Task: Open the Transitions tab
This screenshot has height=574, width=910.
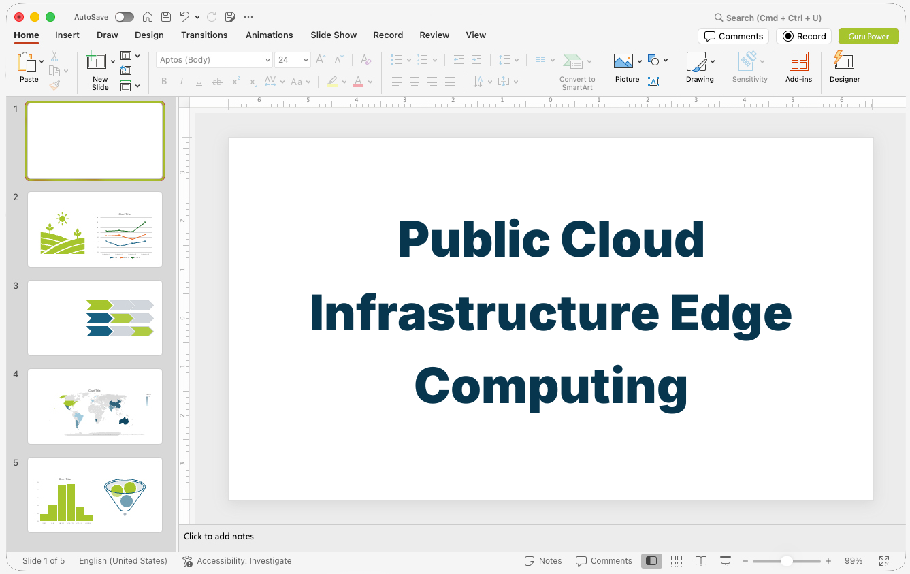Action: coord(204,35)
